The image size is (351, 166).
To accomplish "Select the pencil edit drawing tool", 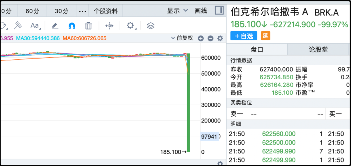I will pyautogui.click(x=55, y=26).
